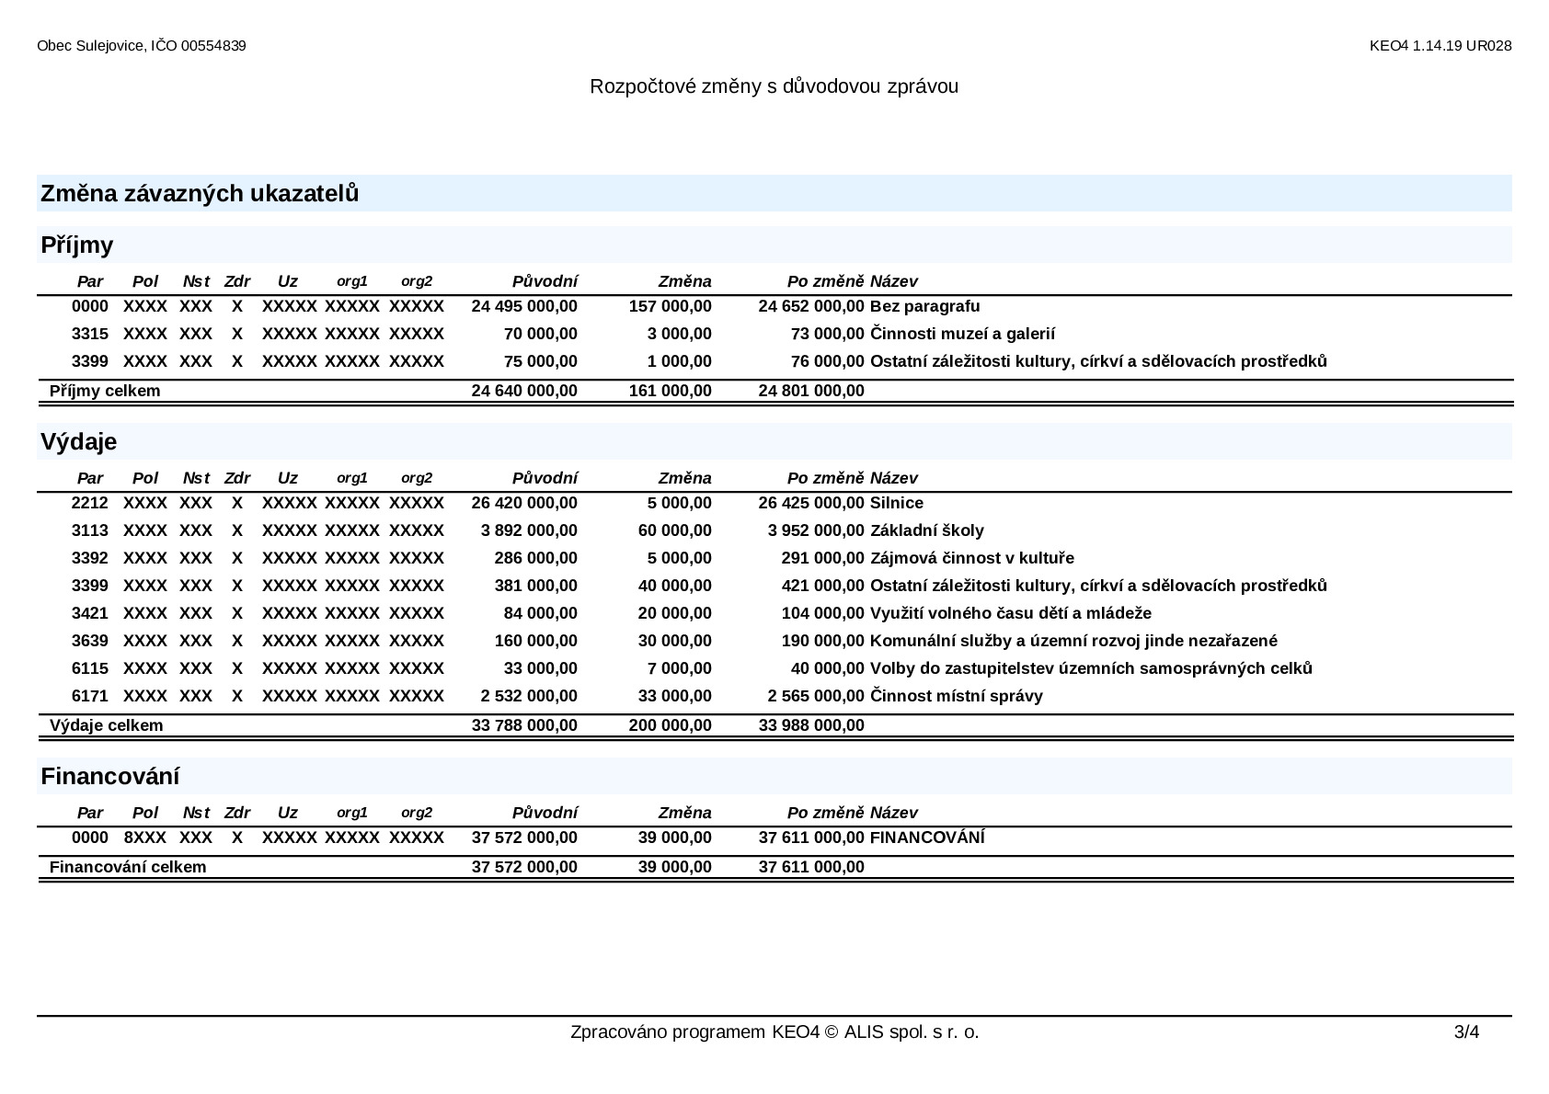Click the value '26 420 000,00'
Screen dimensions: 1549x1094
coord(524,503)
